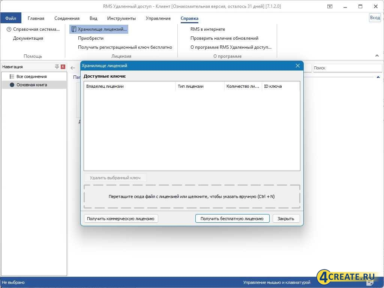384x288 pixels.
Task: Click the Закрыть button
Action: pyautogui.click(x=286, y=219)
